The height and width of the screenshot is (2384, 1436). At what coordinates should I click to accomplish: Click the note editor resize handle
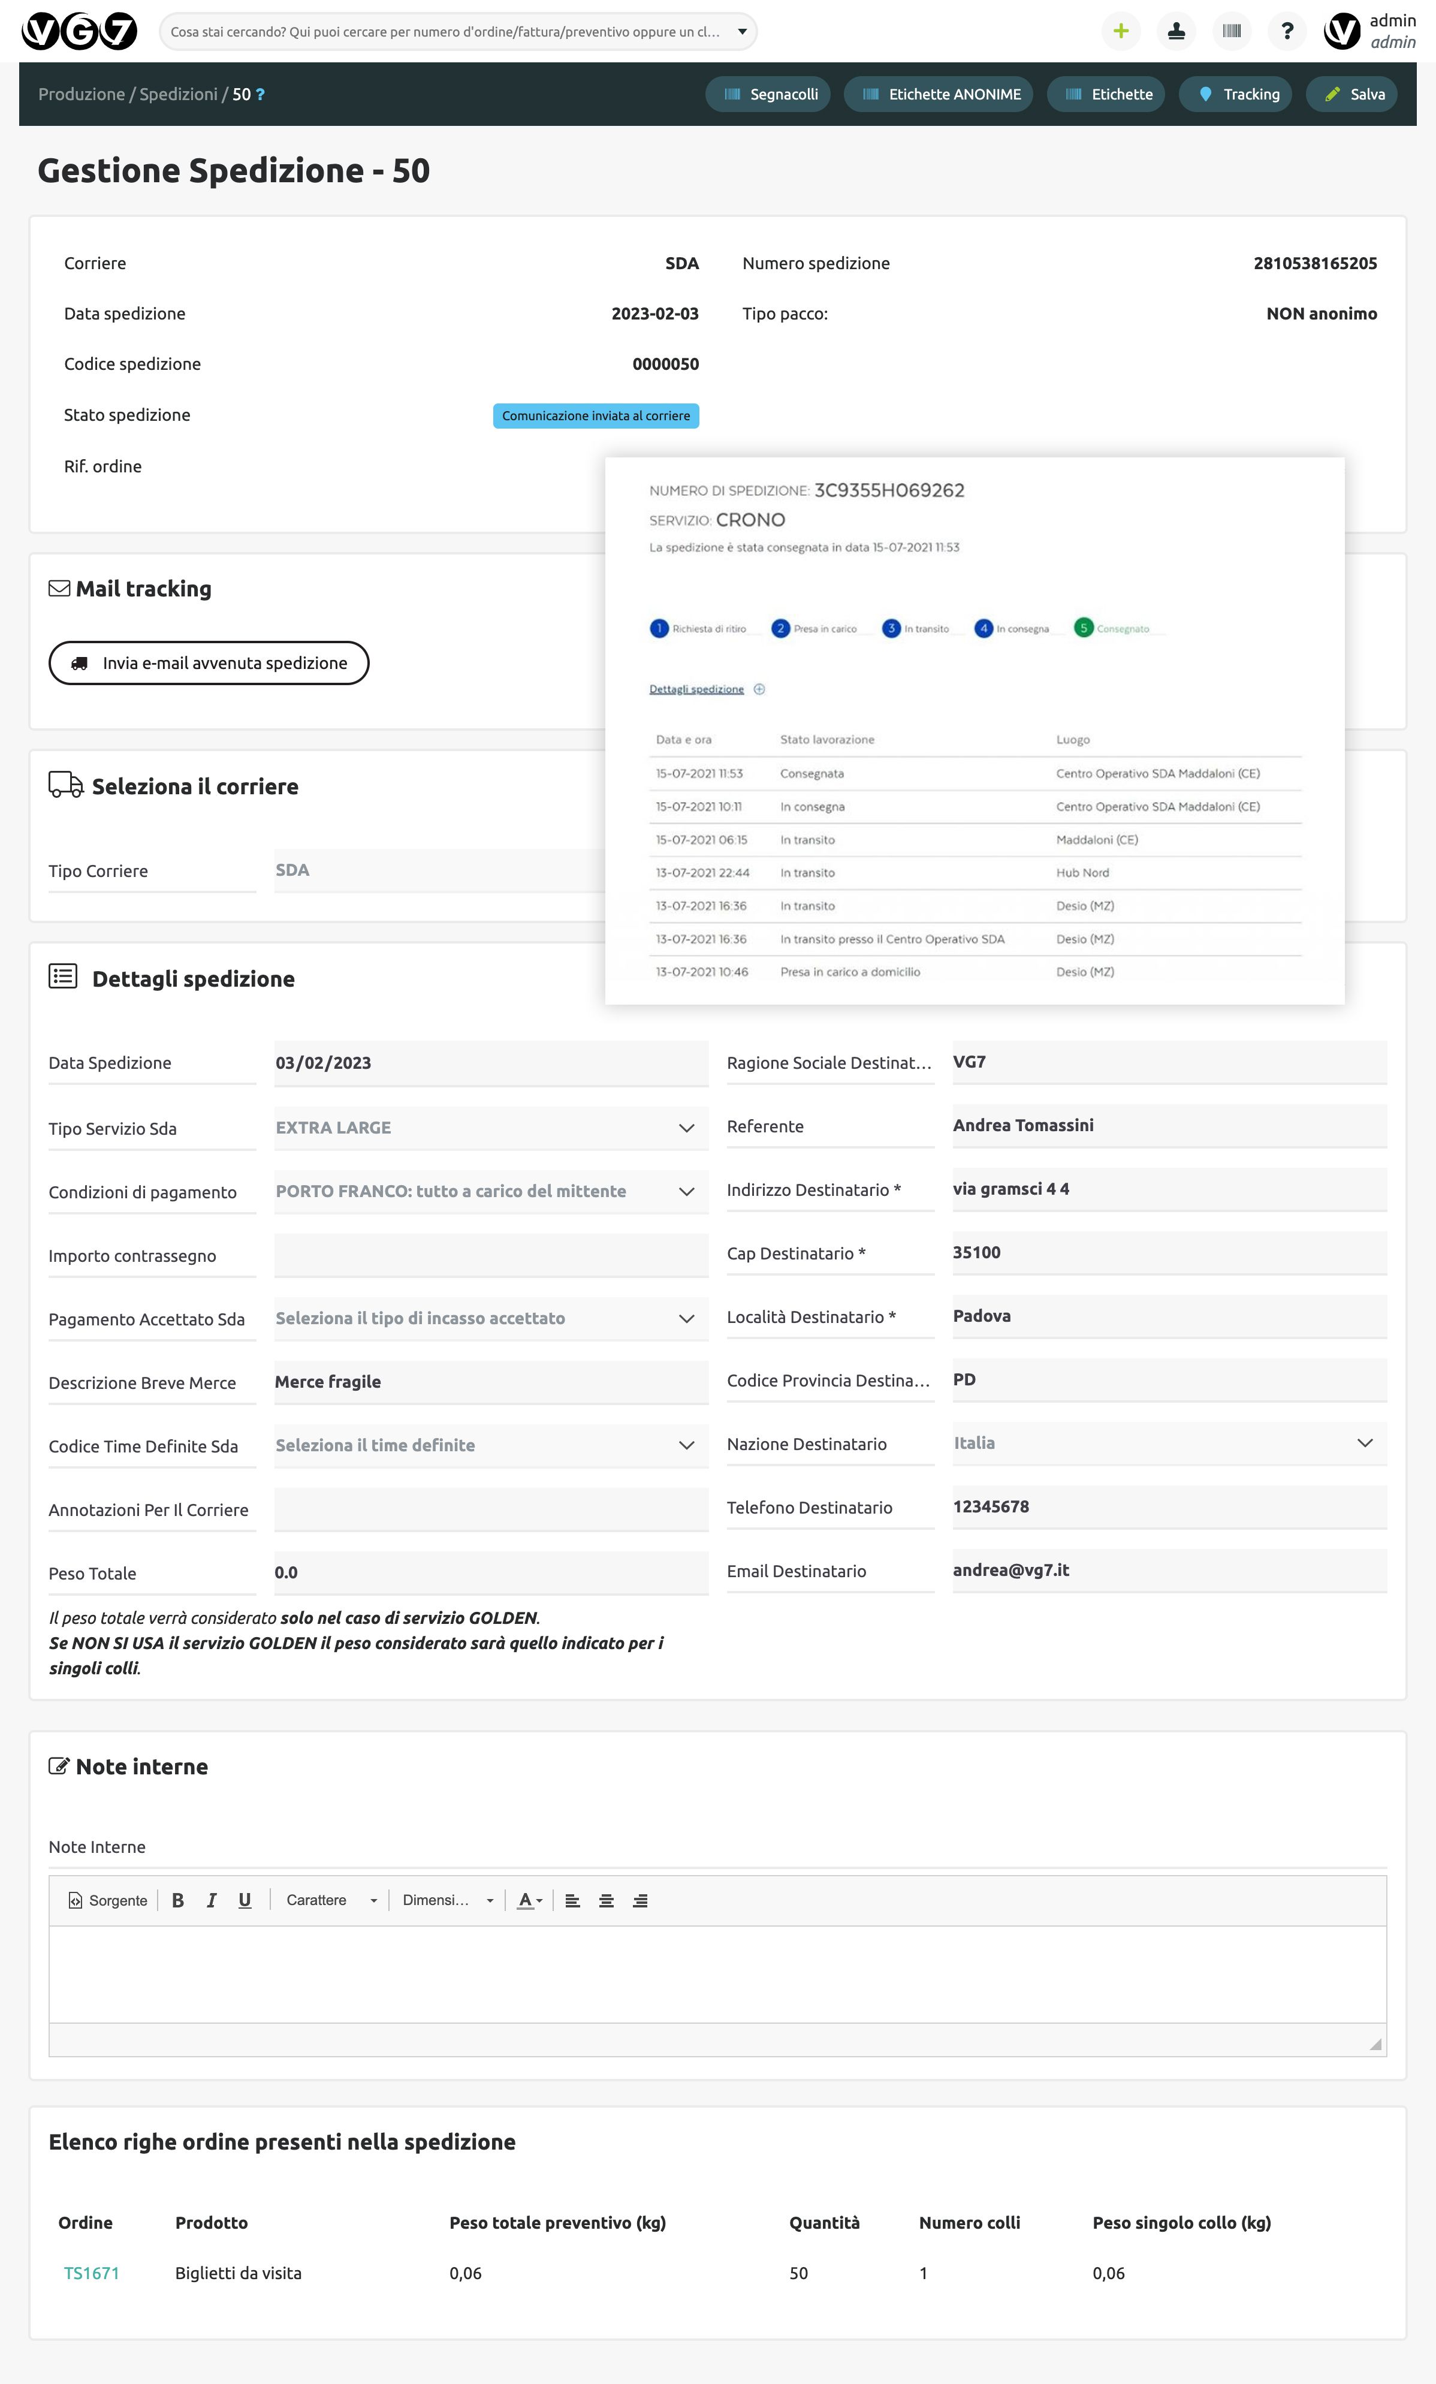click(1376, 2044)
